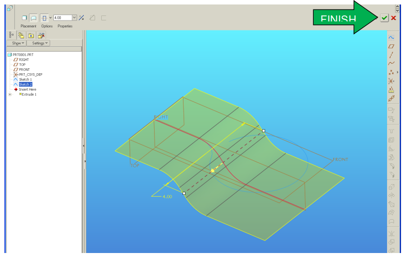This screenshot has height=256, width=403.
Task: Open the depth type option dropdown arrow
Action: (50, 18)
